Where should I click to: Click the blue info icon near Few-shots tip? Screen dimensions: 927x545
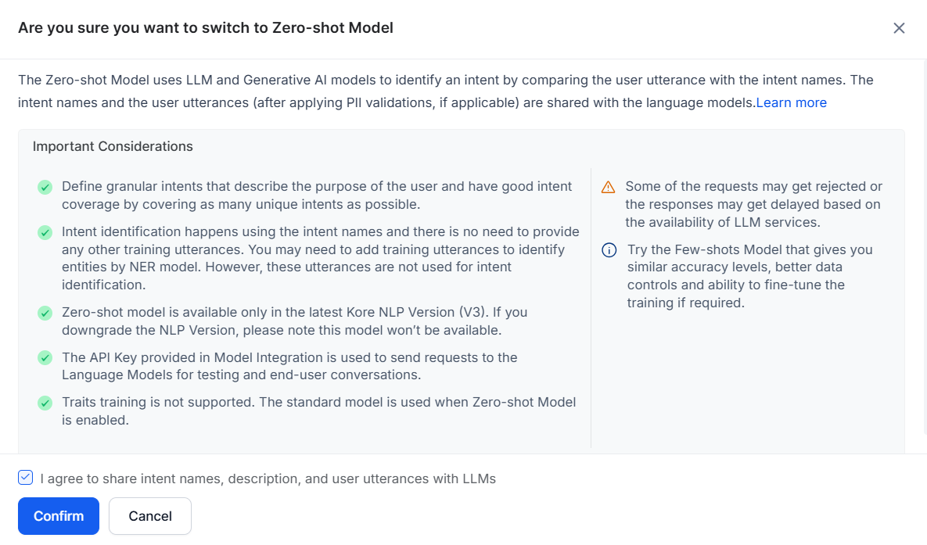[609, 250]
